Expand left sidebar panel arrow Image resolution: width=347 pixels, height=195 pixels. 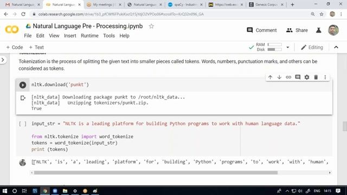(x=3, y=60)
